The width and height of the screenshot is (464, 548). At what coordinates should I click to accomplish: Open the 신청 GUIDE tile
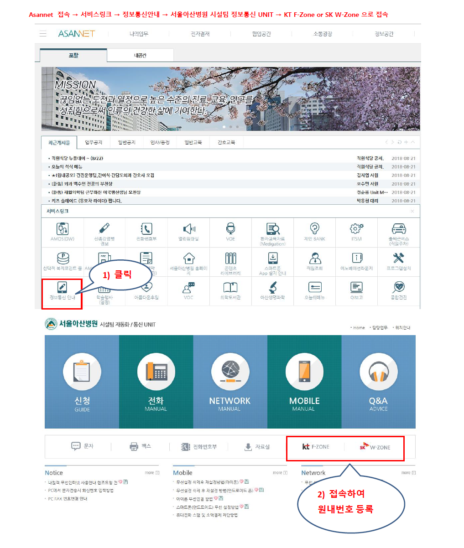coord(82,382)
